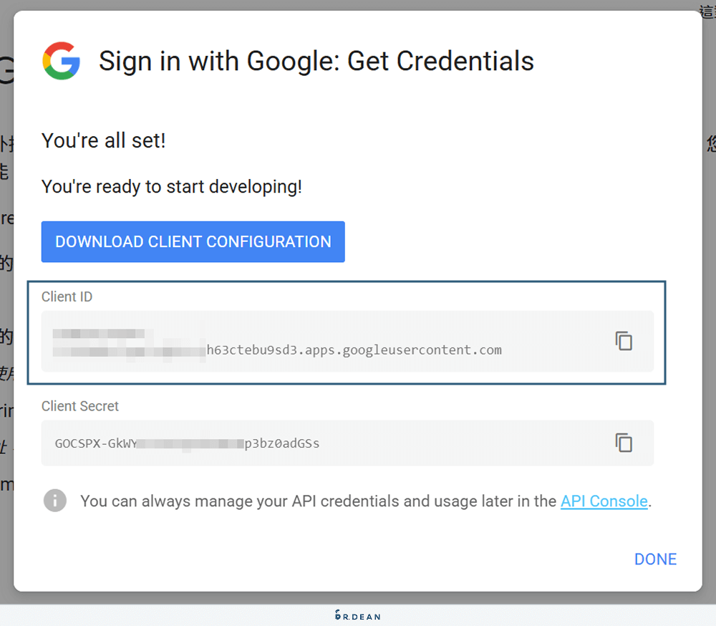Screen dimensions: 716x626
Task: Click the GOCSPX prefix in the Client Secret
Action: [x=77, y=443]
